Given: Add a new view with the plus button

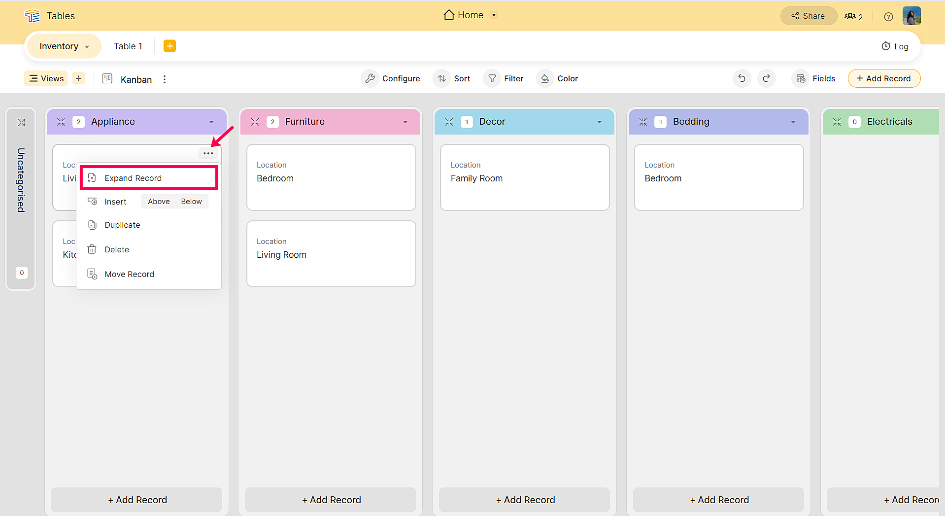Looking at the screenshot, I should pyautogui.click(x=78, y=78).
